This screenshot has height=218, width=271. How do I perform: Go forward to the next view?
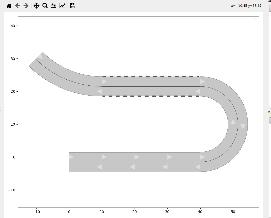click(26, 6)
